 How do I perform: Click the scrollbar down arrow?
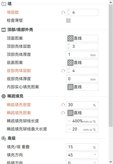click(x=111, y=162)
